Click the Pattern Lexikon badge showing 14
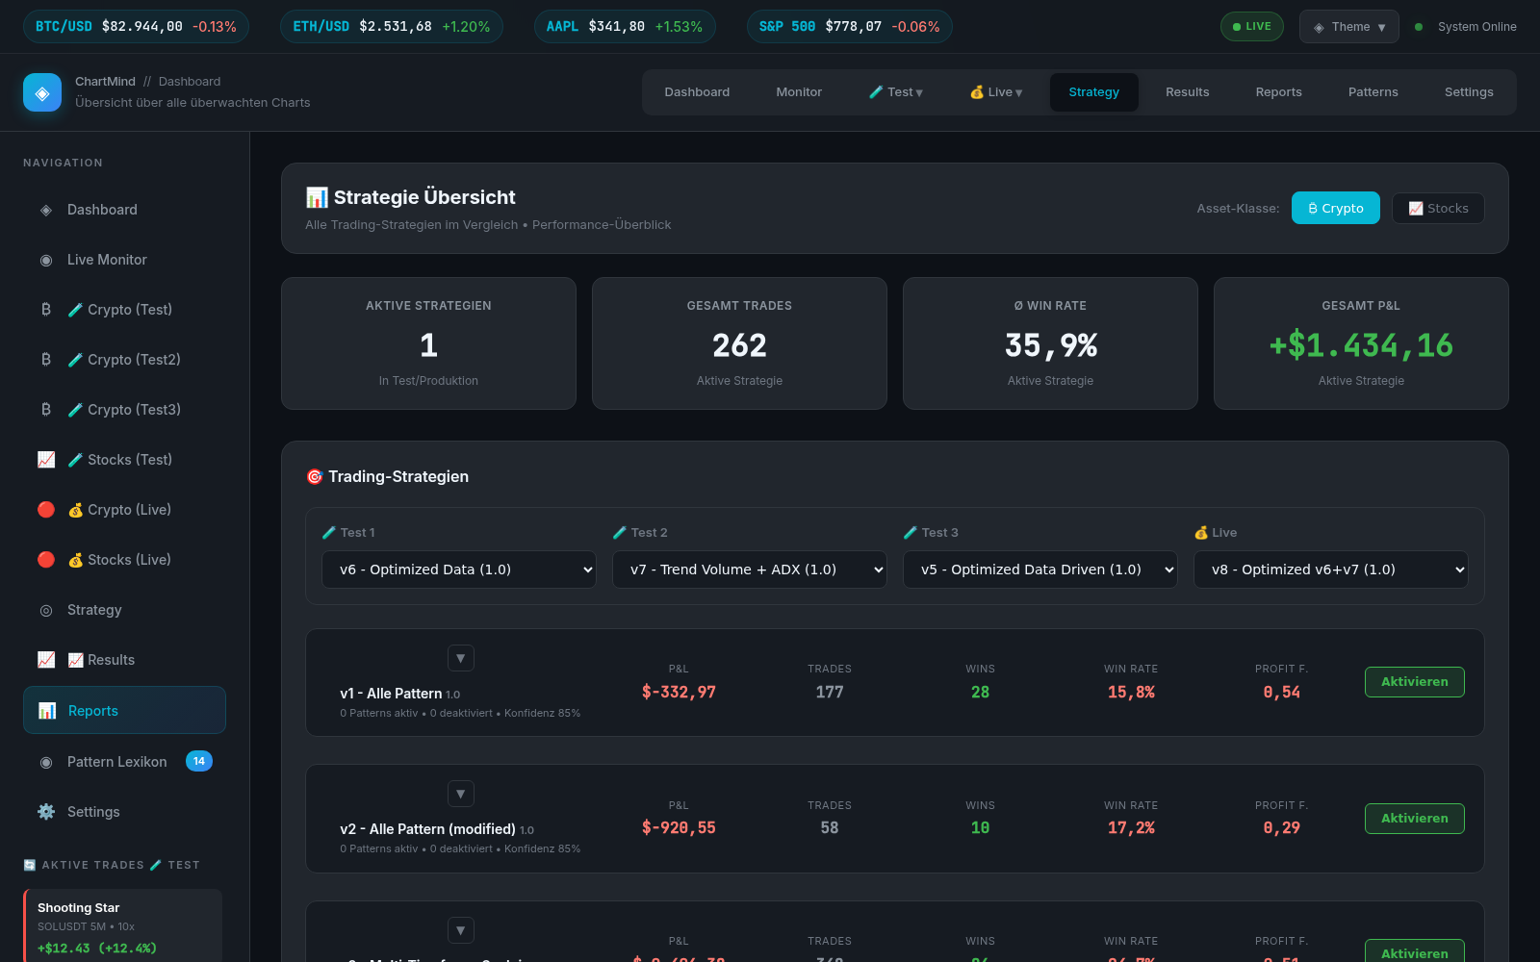 tap(199, 761)
